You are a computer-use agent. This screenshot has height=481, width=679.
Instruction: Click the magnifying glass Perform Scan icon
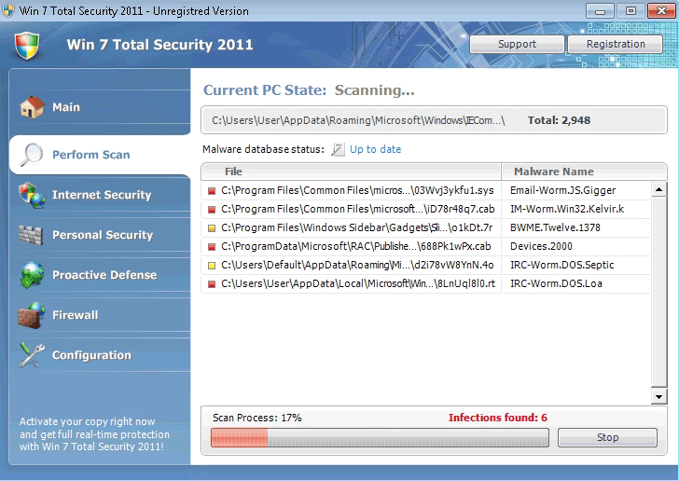32,155
